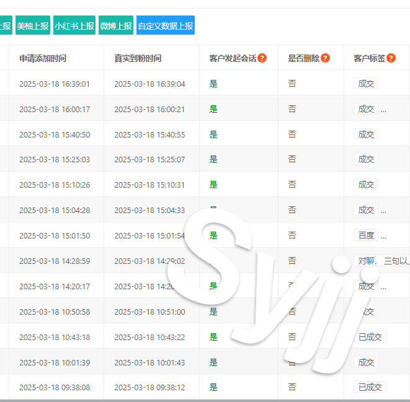The image size is (410, 402).
Task: Select apply time 2025-03-18 14:28:59
Action: 55,261
